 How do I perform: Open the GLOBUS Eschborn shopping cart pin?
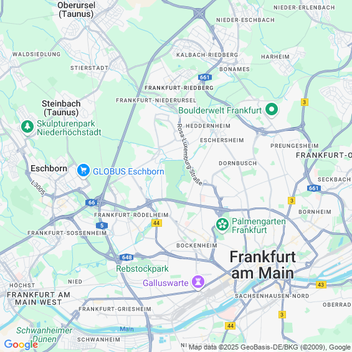[x=83, y=171]
